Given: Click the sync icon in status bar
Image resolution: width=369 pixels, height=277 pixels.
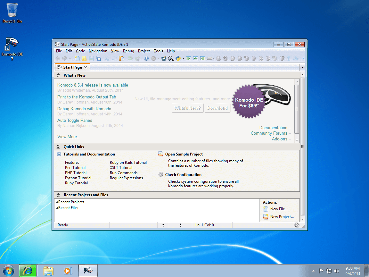Looking at the screenshot, I should [x=297, y=225].
